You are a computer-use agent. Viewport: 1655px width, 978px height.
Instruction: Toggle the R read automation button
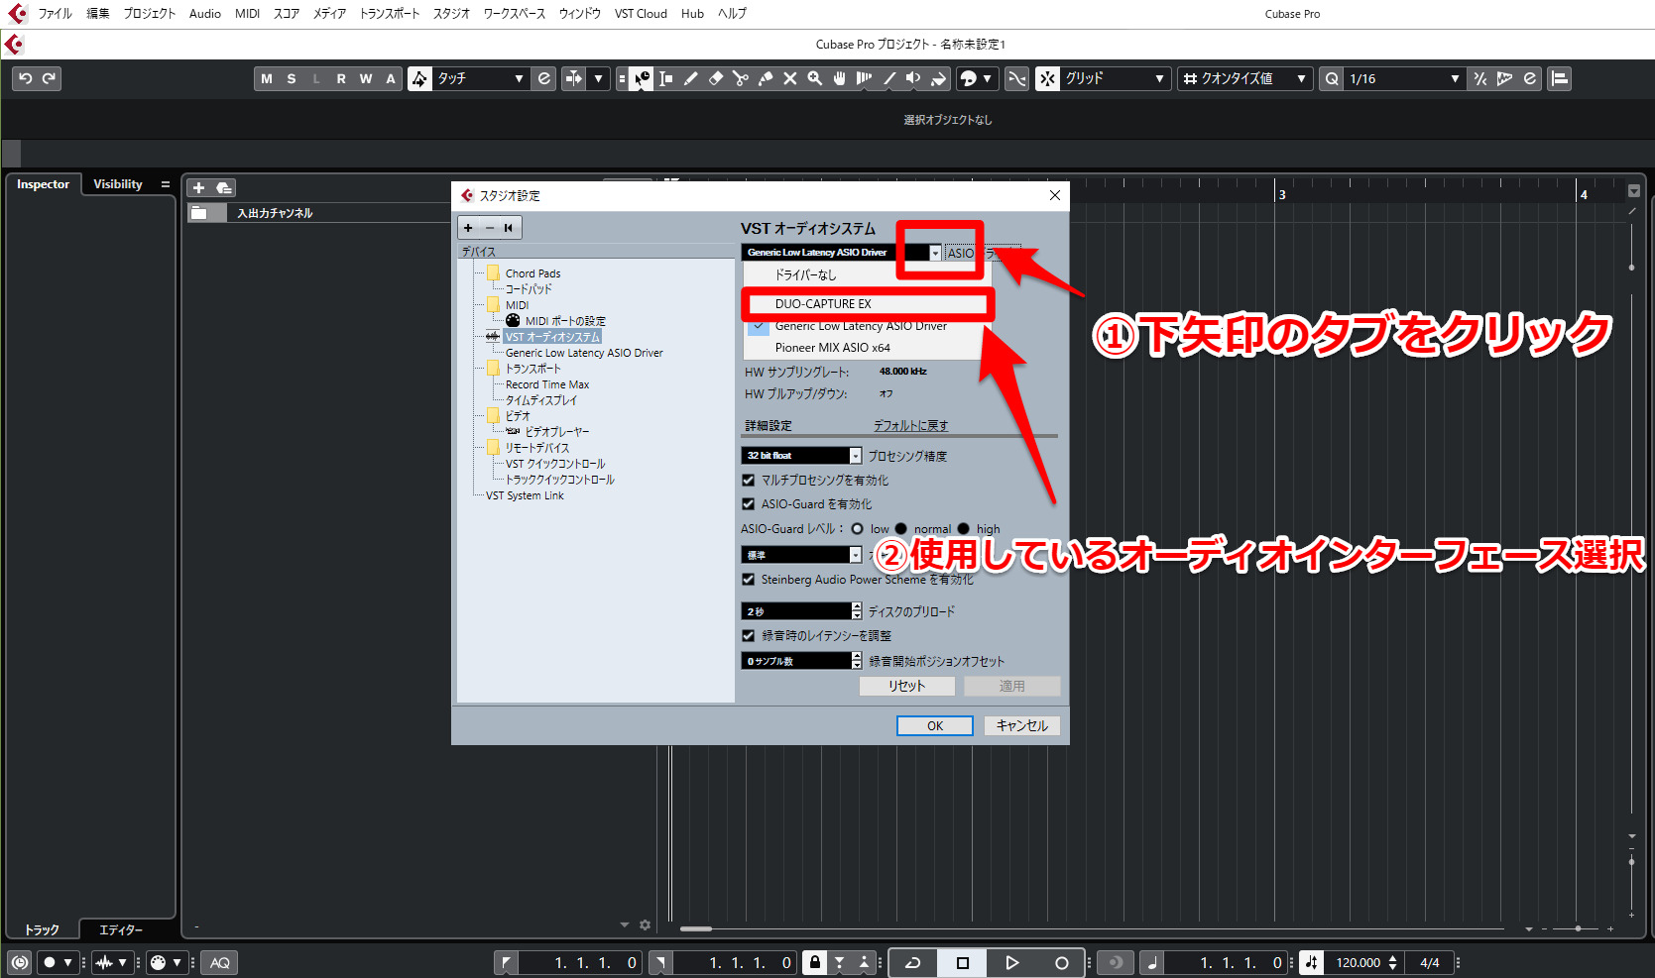click(x=341, y=78)
